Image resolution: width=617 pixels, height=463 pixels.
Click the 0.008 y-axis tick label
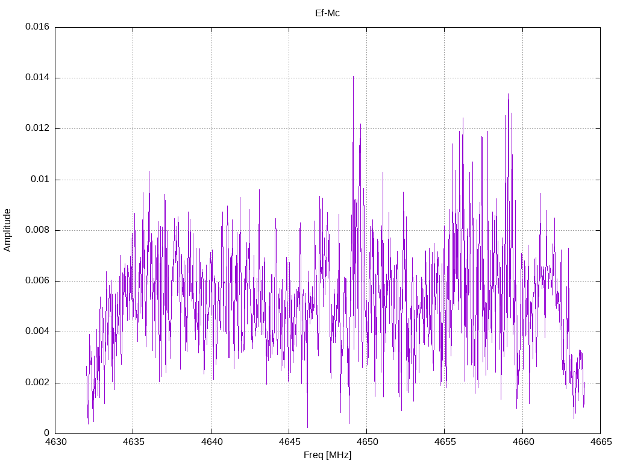tap(37, 230)
